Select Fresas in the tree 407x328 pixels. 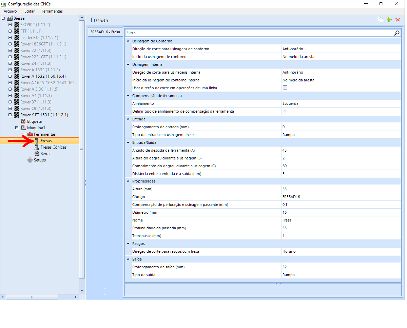46,141
